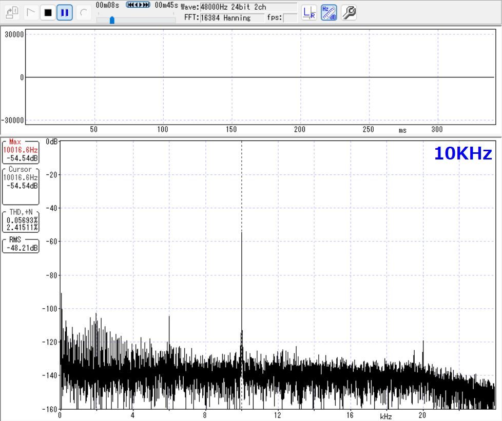The height and width of the screenshot is (421, 502).
Task: Click the waveform zero line at 150 ms
Action: tap(231, 77)
